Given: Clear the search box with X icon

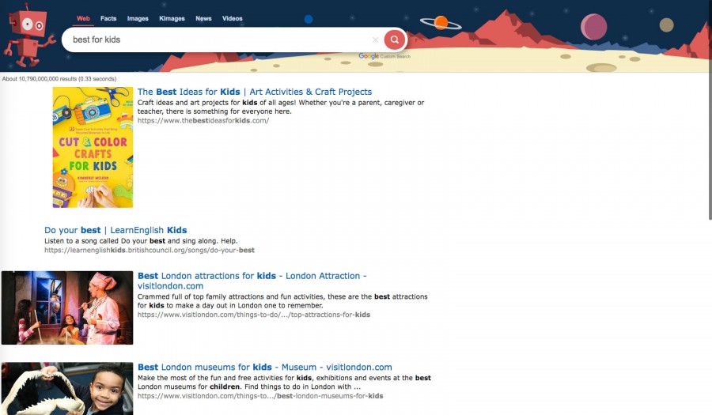Looking at the screenshot, I should 375,40.
